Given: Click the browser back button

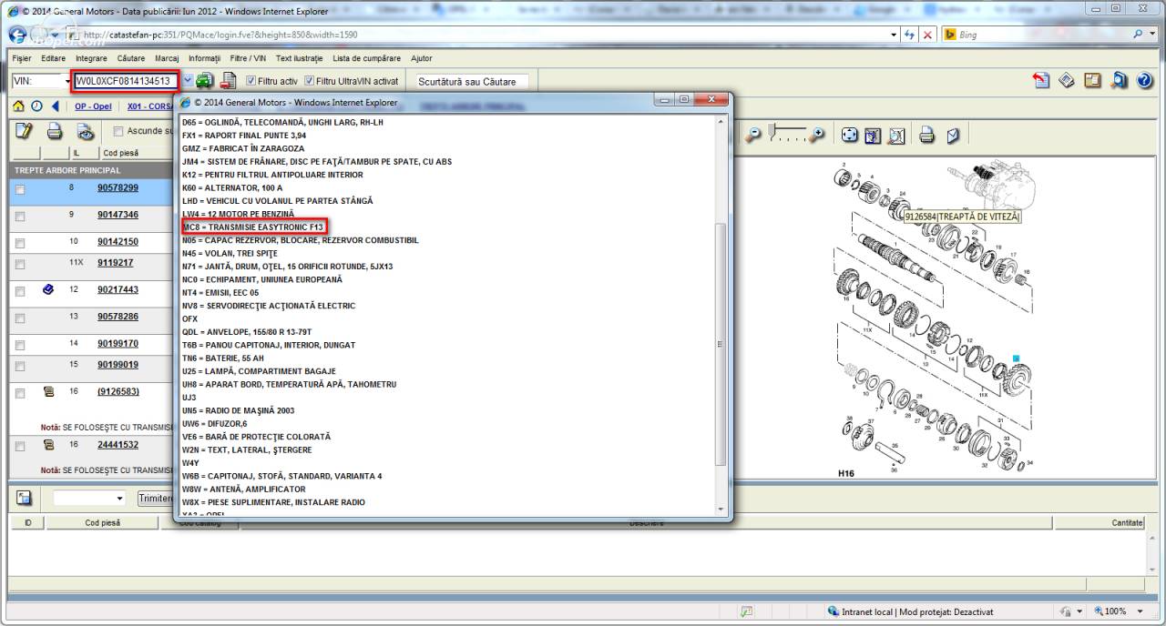Looking at the screenshot, I should coord(17,35).
